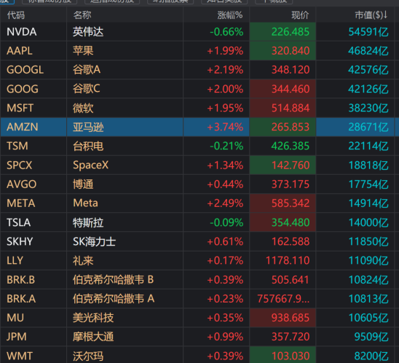Click the +2.19% change value

click(225, 70)
